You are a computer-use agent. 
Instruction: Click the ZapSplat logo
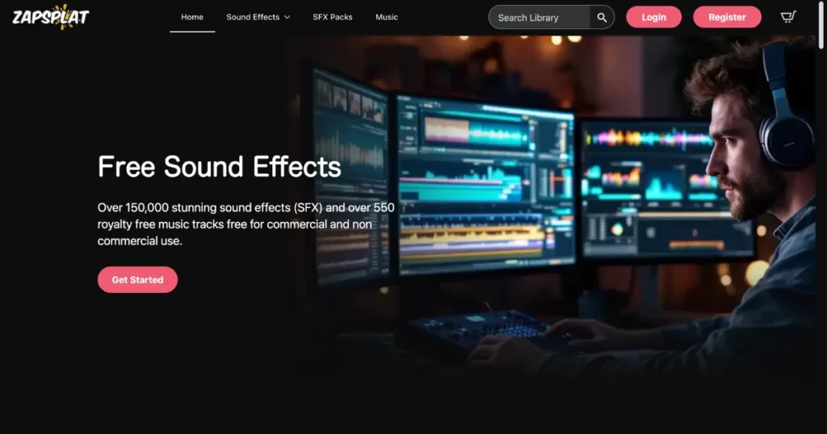[50, 16]
